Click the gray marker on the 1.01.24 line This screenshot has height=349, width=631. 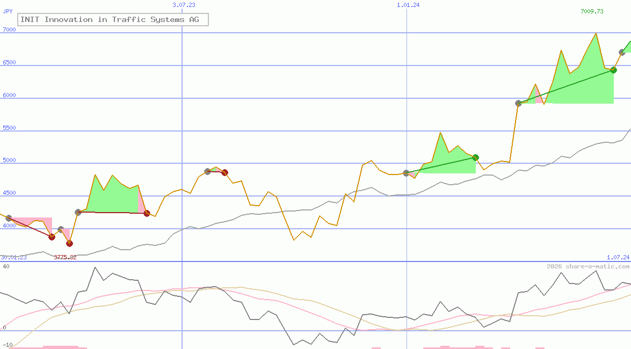click(407, 173)
